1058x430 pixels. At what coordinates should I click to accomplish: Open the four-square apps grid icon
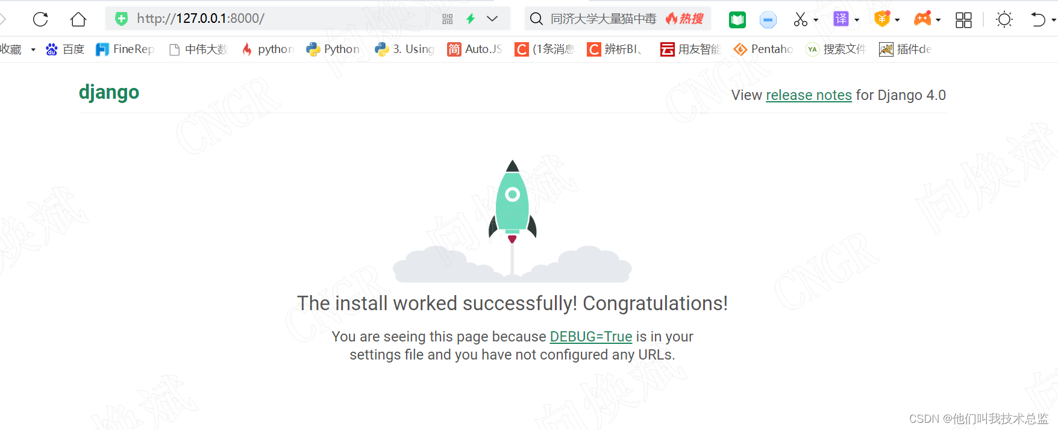(963, 20)
